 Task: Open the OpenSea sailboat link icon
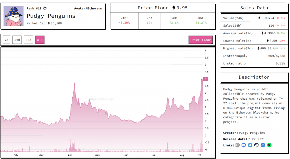click(263, 145)
